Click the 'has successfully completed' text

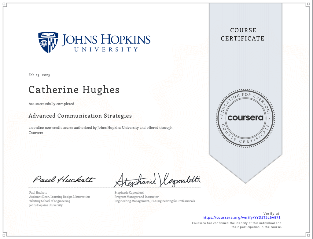(51, 104)
